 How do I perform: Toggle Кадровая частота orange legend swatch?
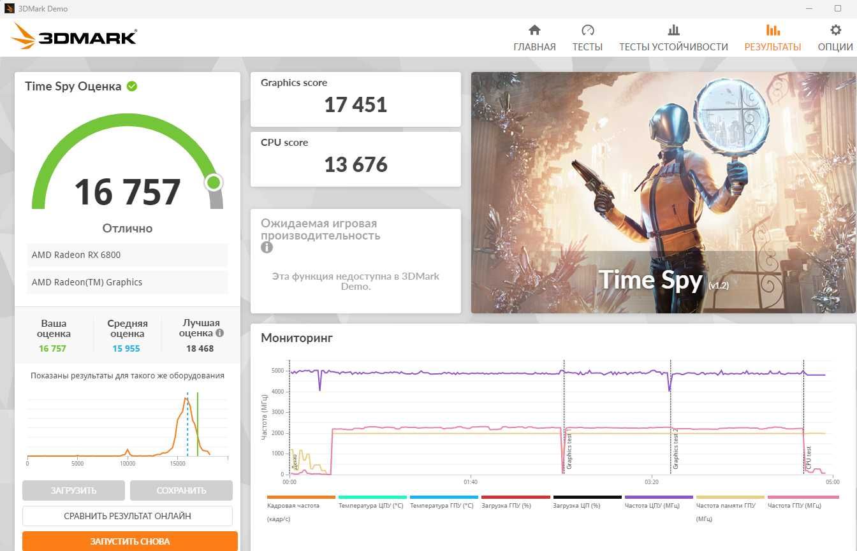tap(301, 497)
